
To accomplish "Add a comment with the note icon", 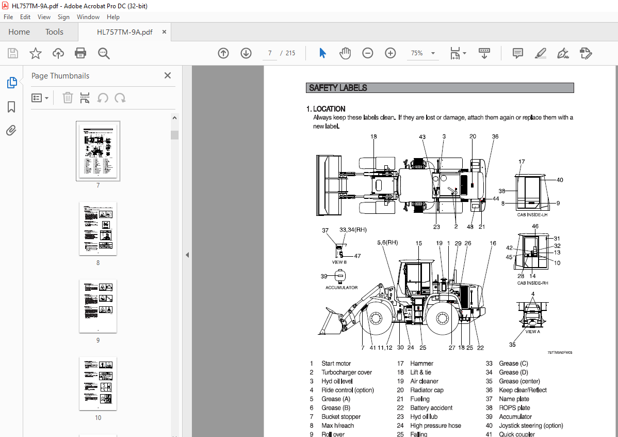I will pyautogui.click(x=517, y=53).
